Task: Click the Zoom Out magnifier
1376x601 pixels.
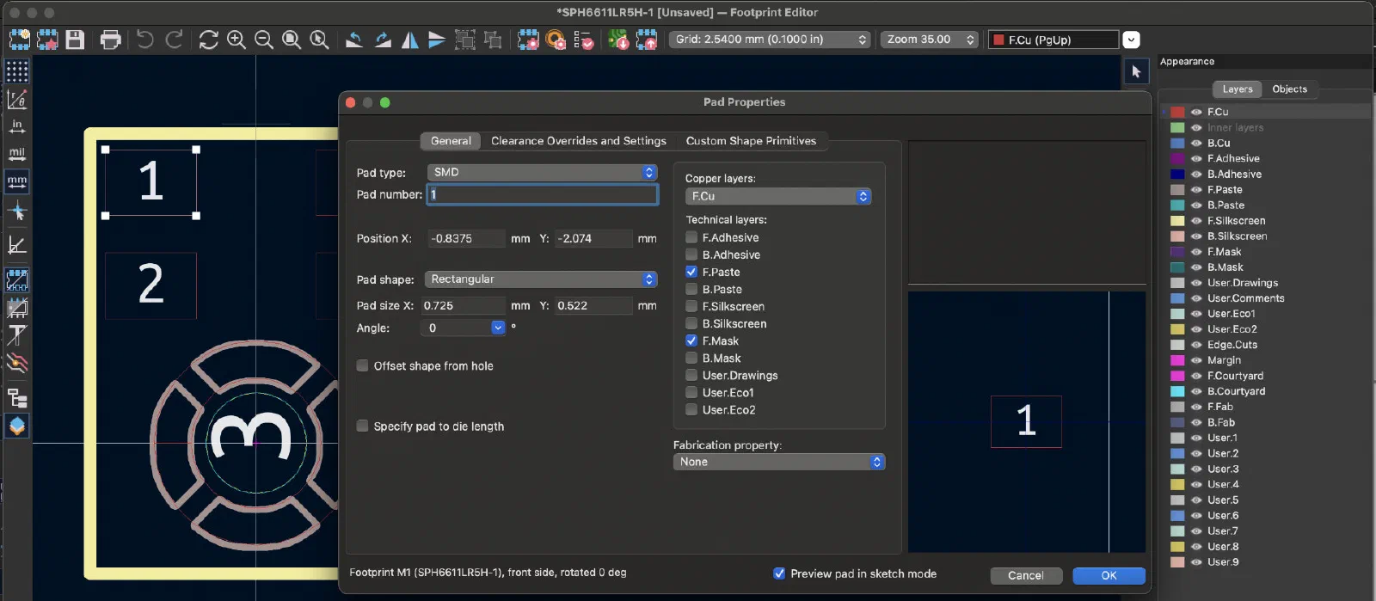Action: 264,40
